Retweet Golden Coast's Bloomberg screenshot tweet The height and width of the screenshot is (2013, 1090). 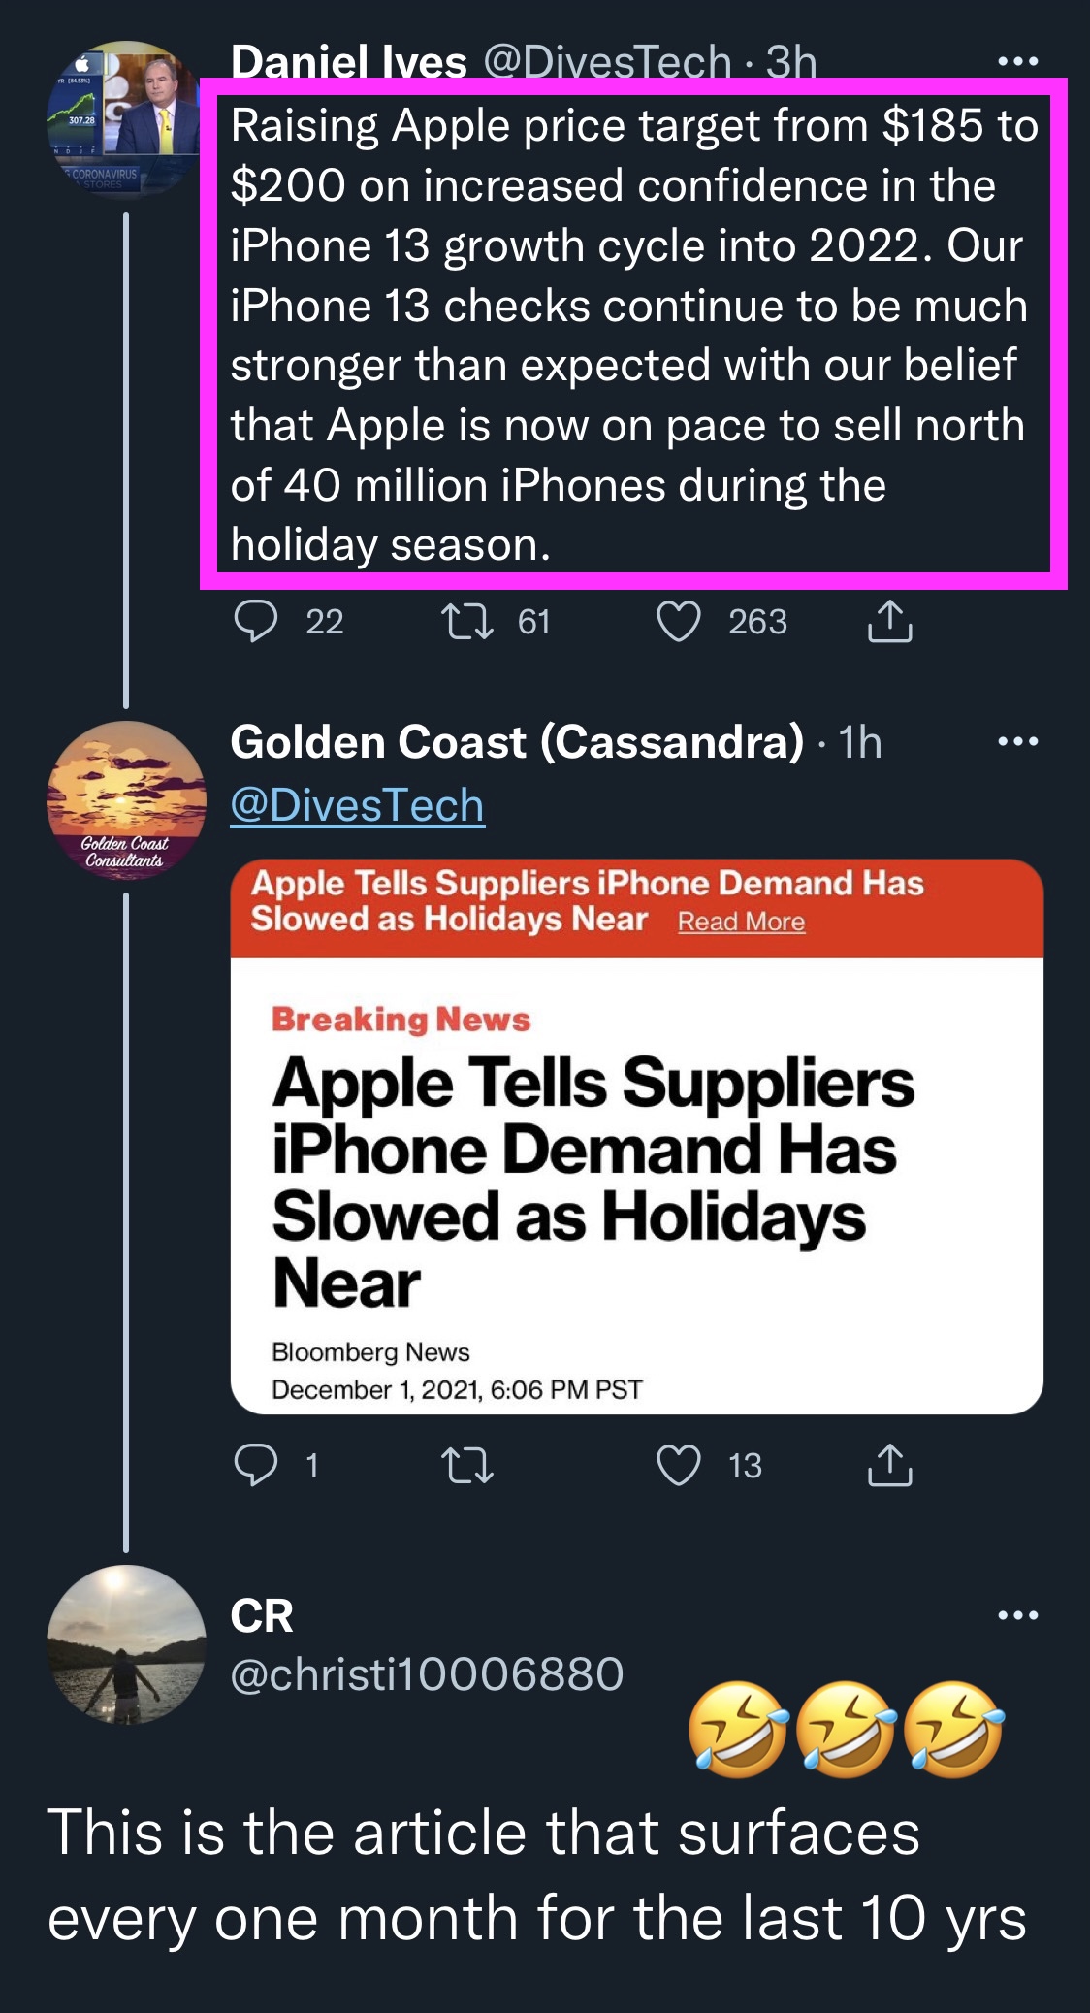(x=467, y=1465)
